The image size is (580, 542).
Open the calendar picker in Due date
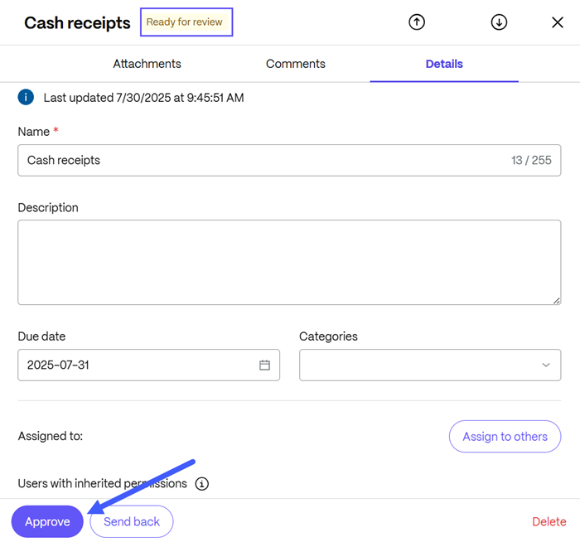[264, 365]
